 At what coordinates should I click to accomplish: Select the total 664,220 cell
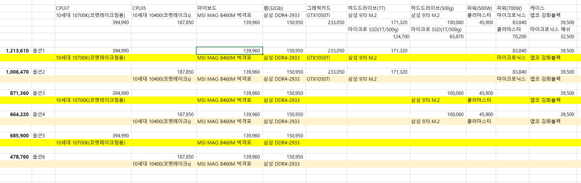pyautogui.click(x=16, y=114)
